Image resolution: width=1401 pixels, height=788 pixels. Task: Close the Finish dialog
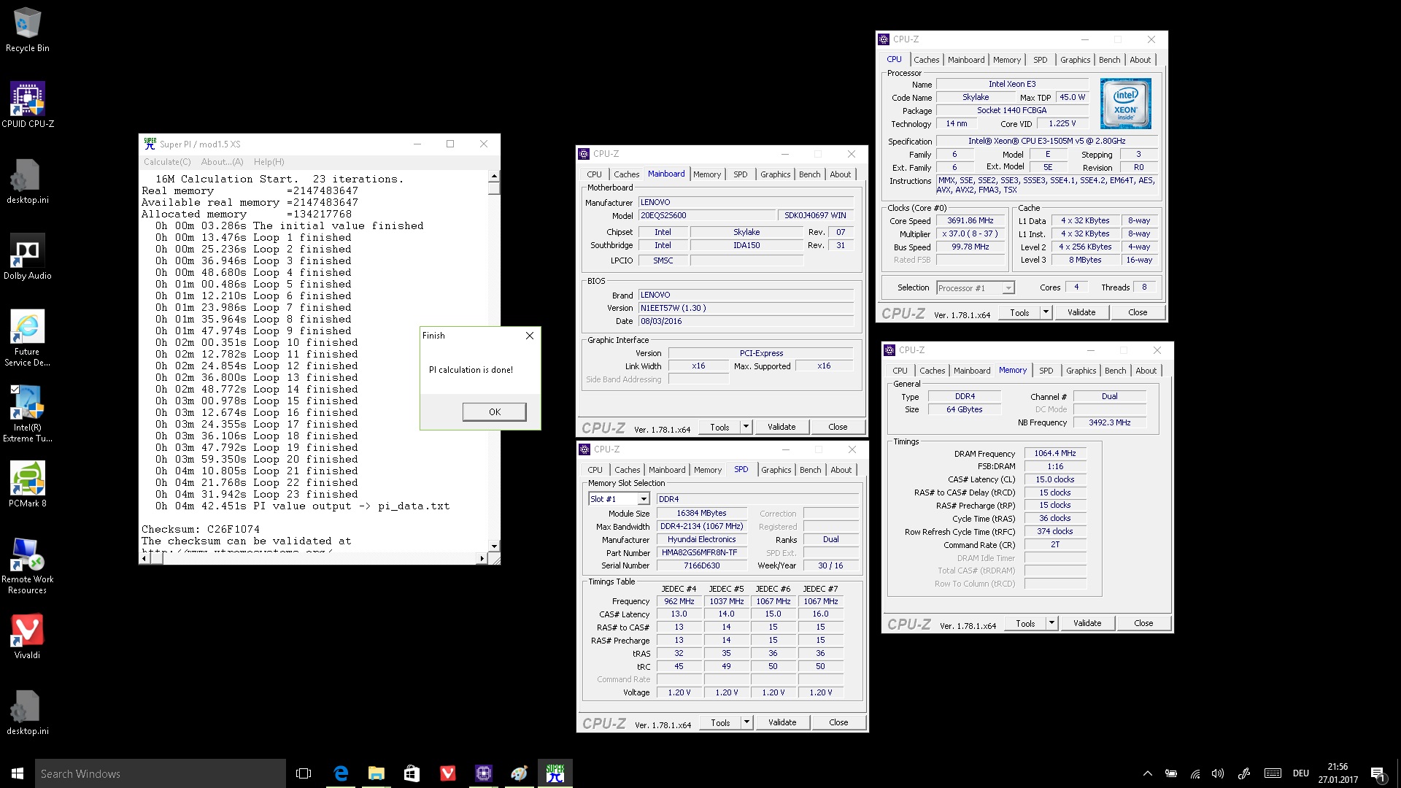tap(530, 336)
